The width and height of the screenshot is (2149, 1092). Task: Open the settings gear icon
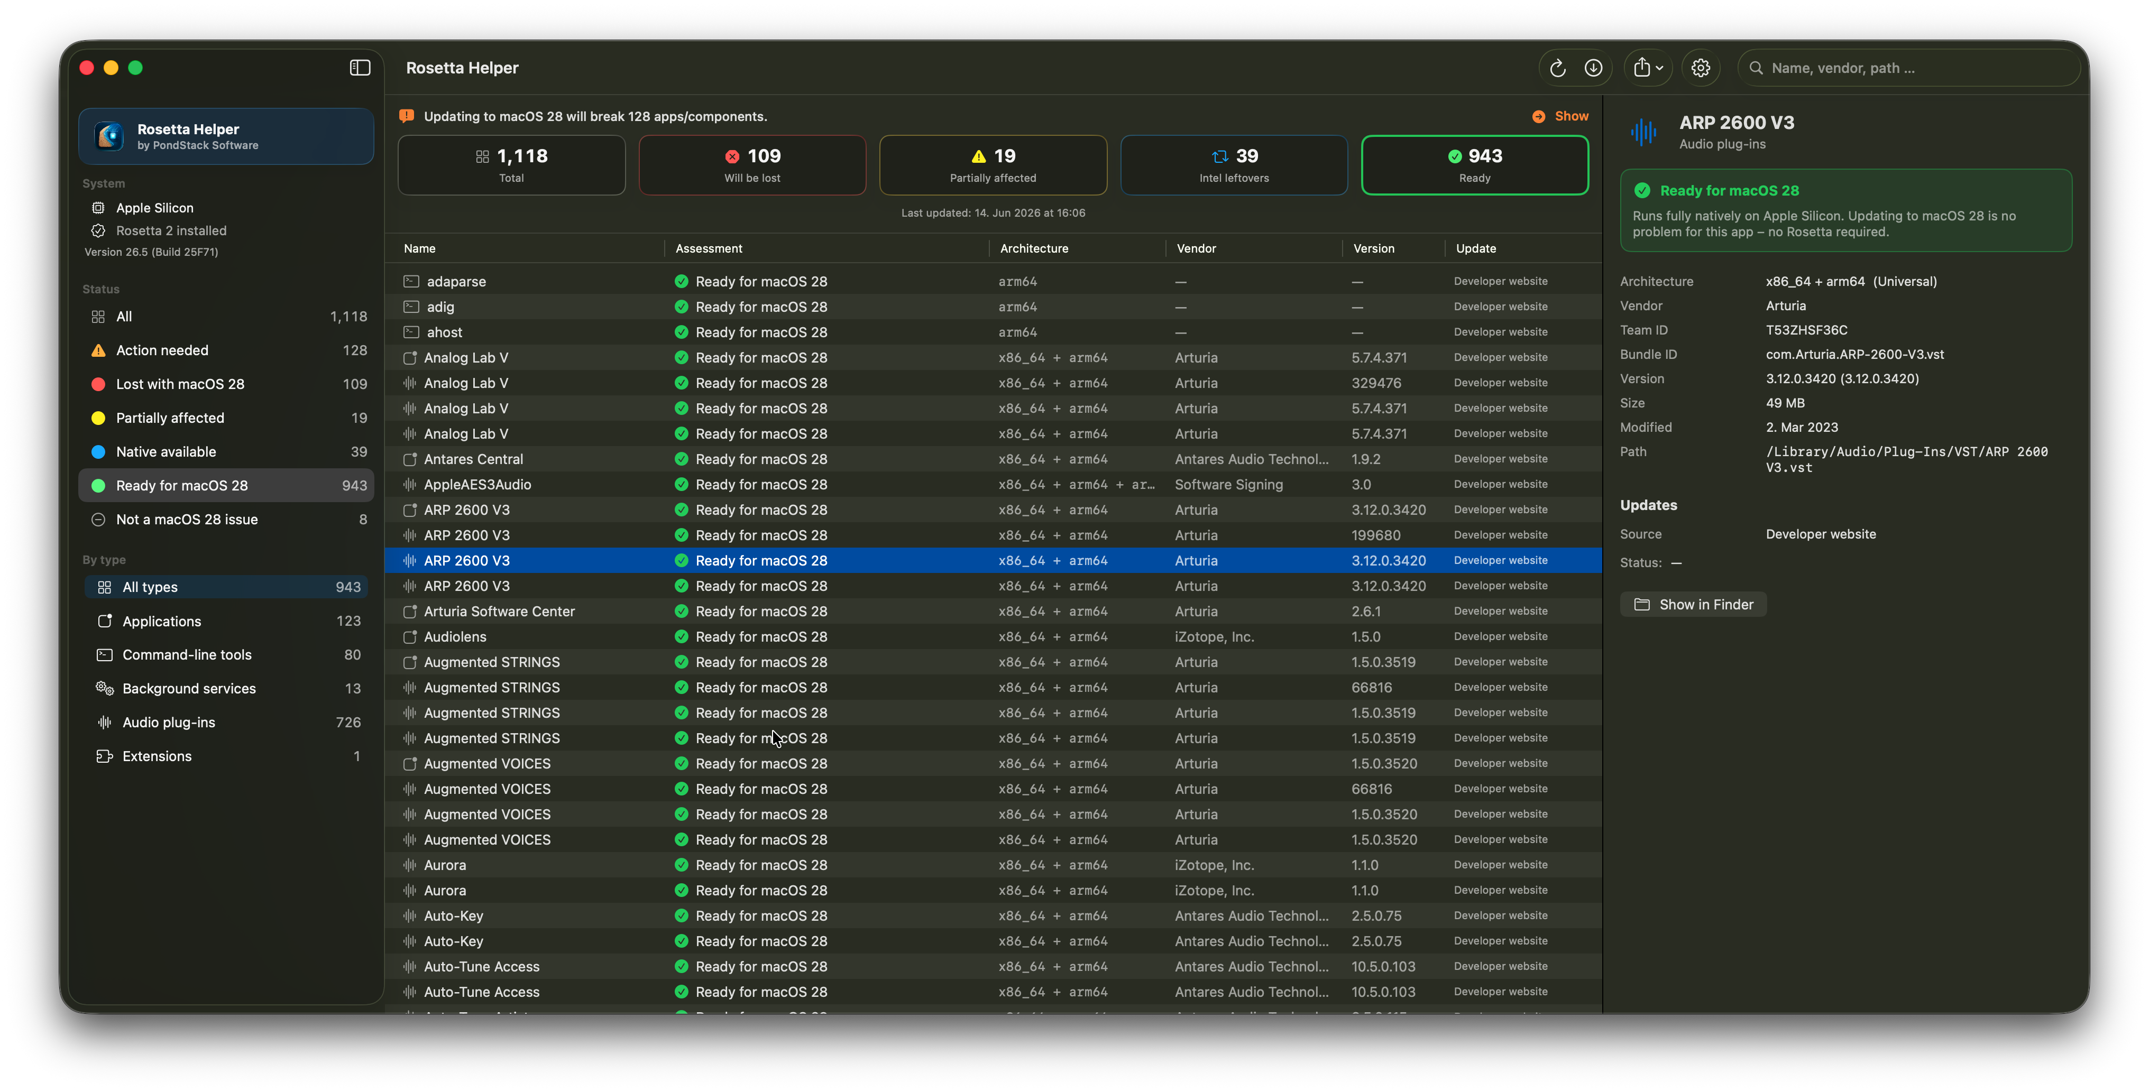pyautogui.click(x=1700, y=68)
